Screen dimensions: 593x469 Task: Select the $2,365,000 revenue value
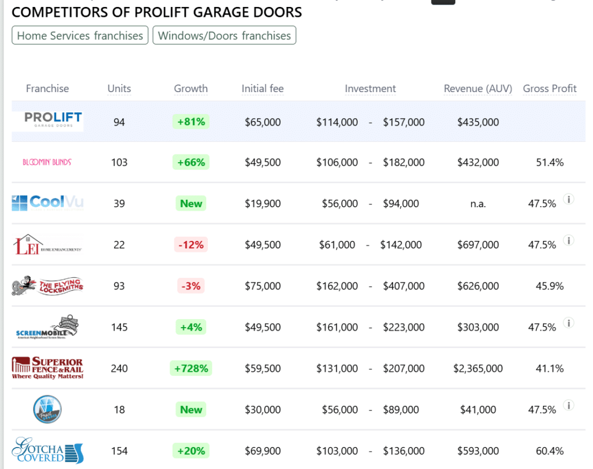click(x=478, y=368)
